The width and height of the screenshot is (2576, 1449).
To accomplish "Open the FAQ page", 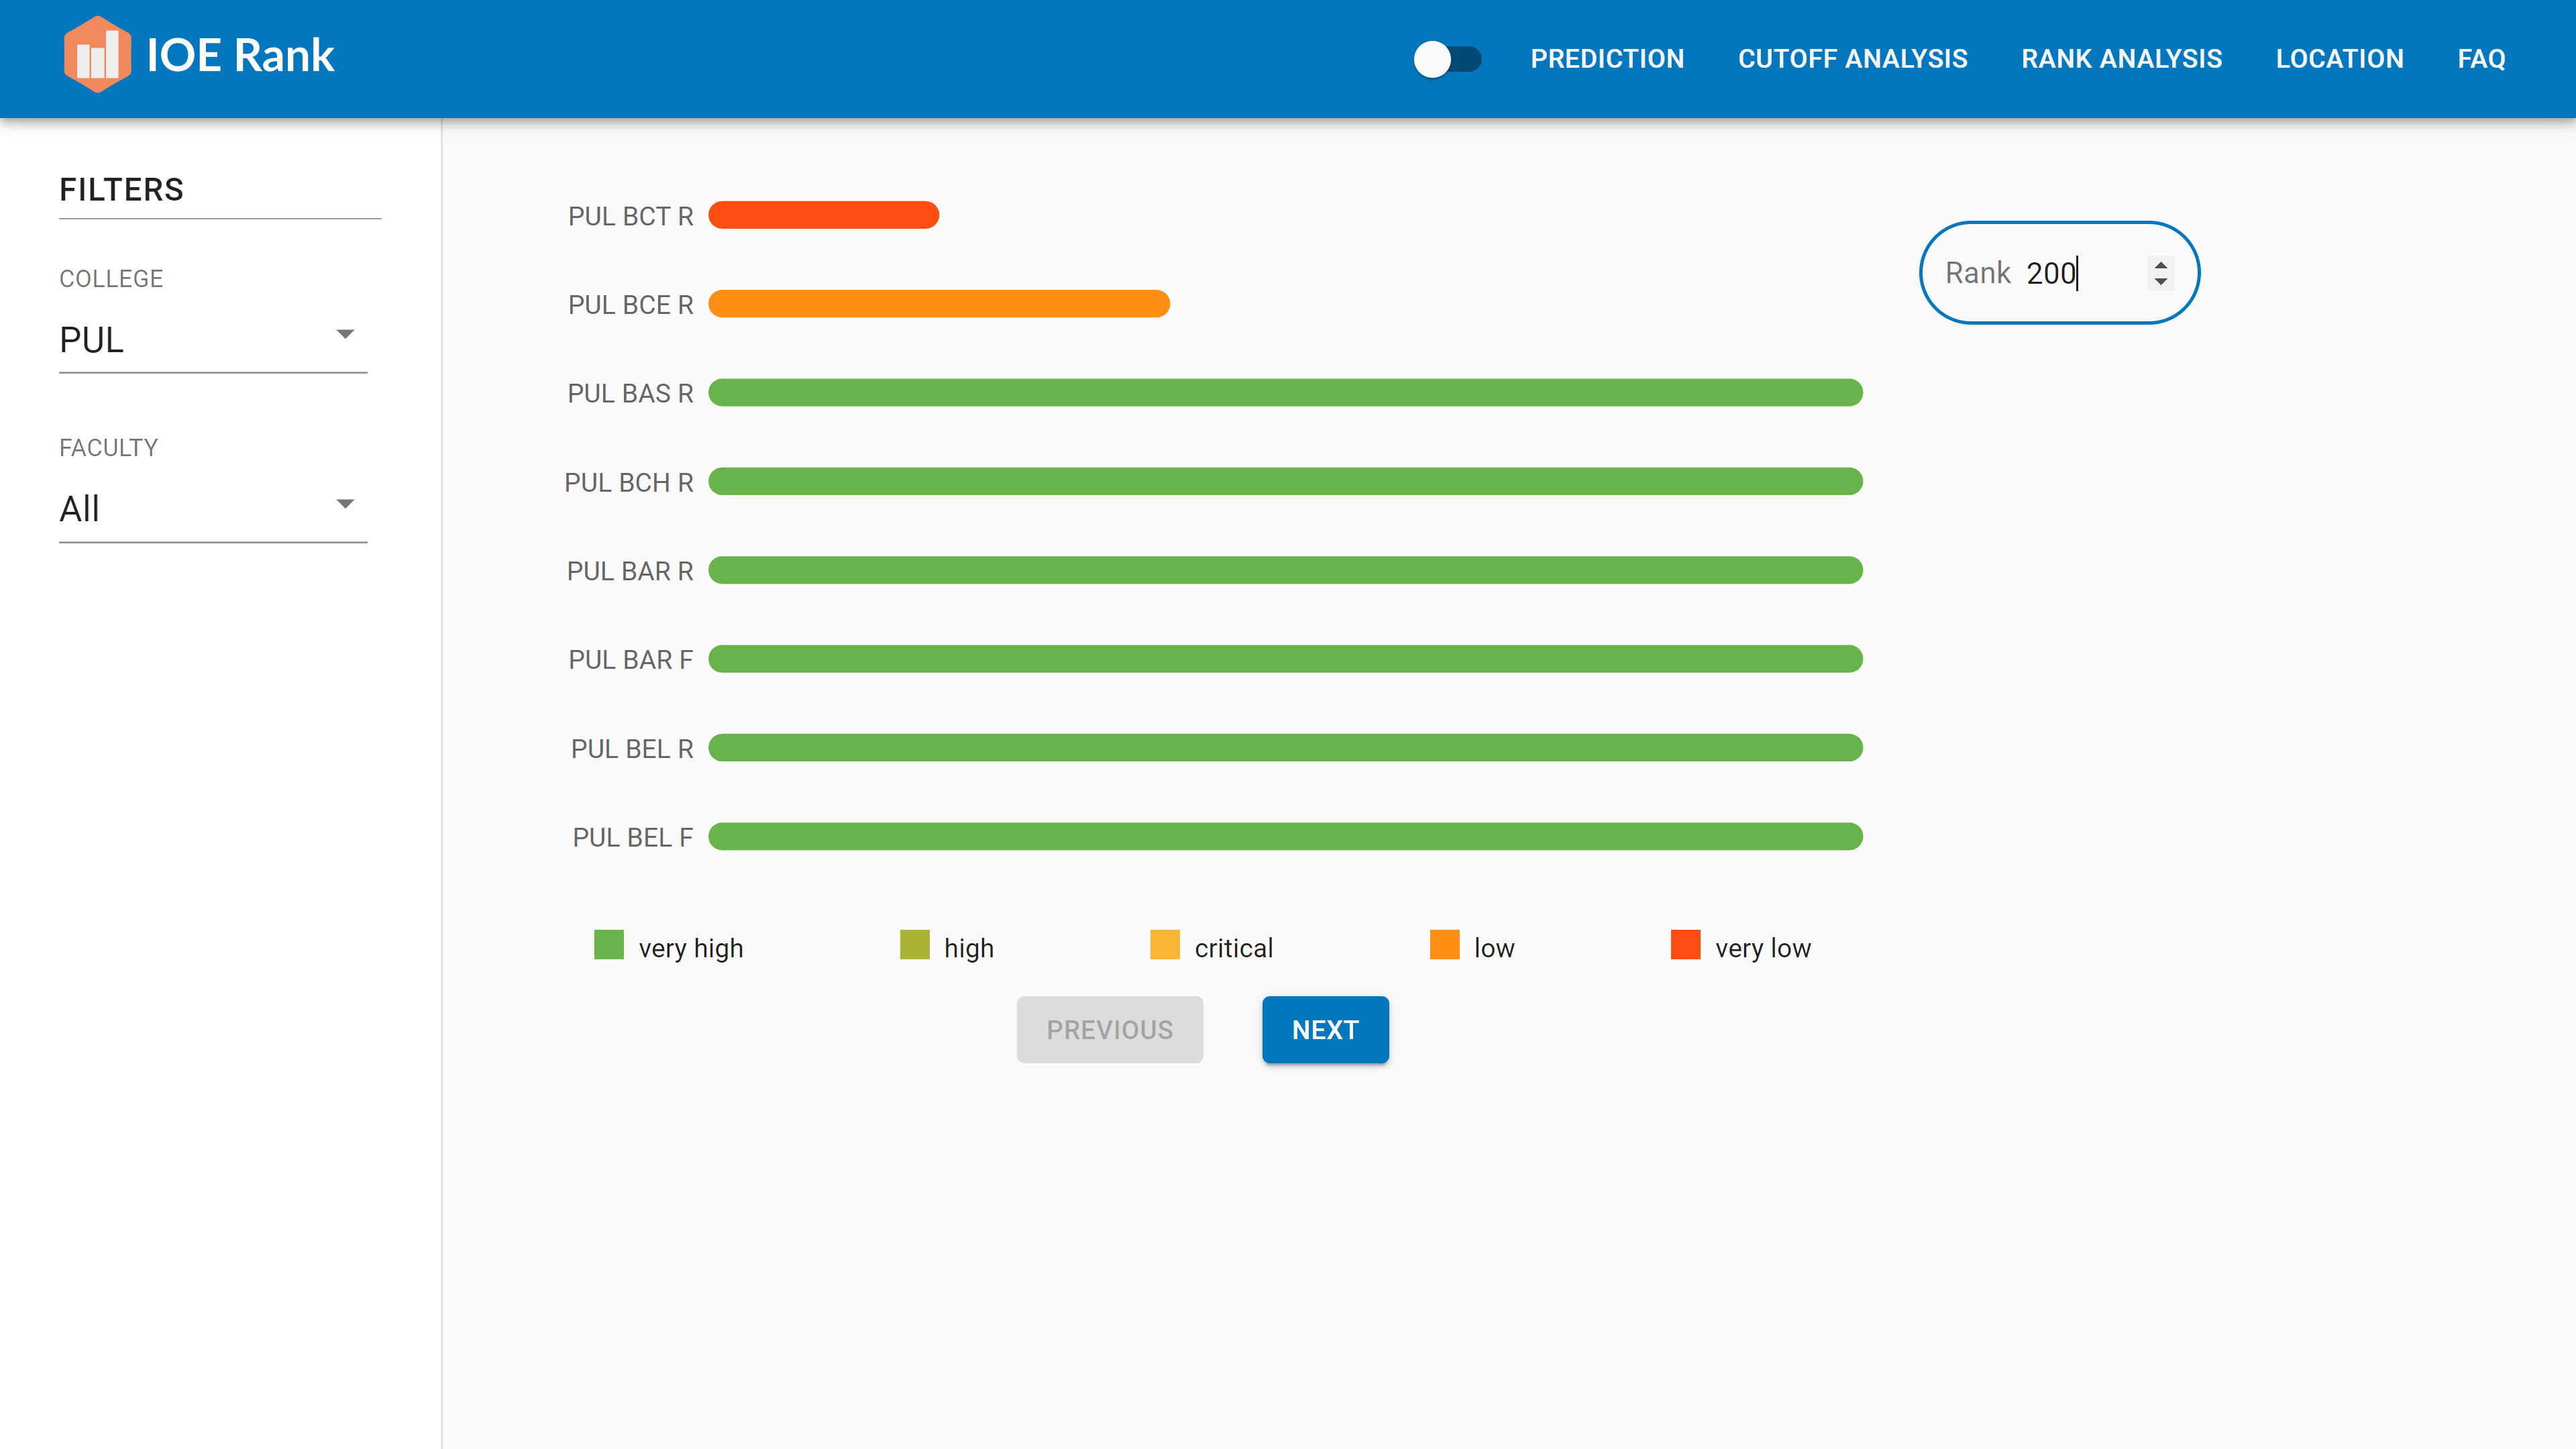I will tap(2480, 59).
